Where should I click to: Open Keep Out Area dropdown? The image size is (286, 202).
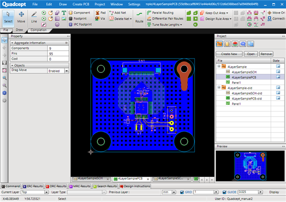227,13
